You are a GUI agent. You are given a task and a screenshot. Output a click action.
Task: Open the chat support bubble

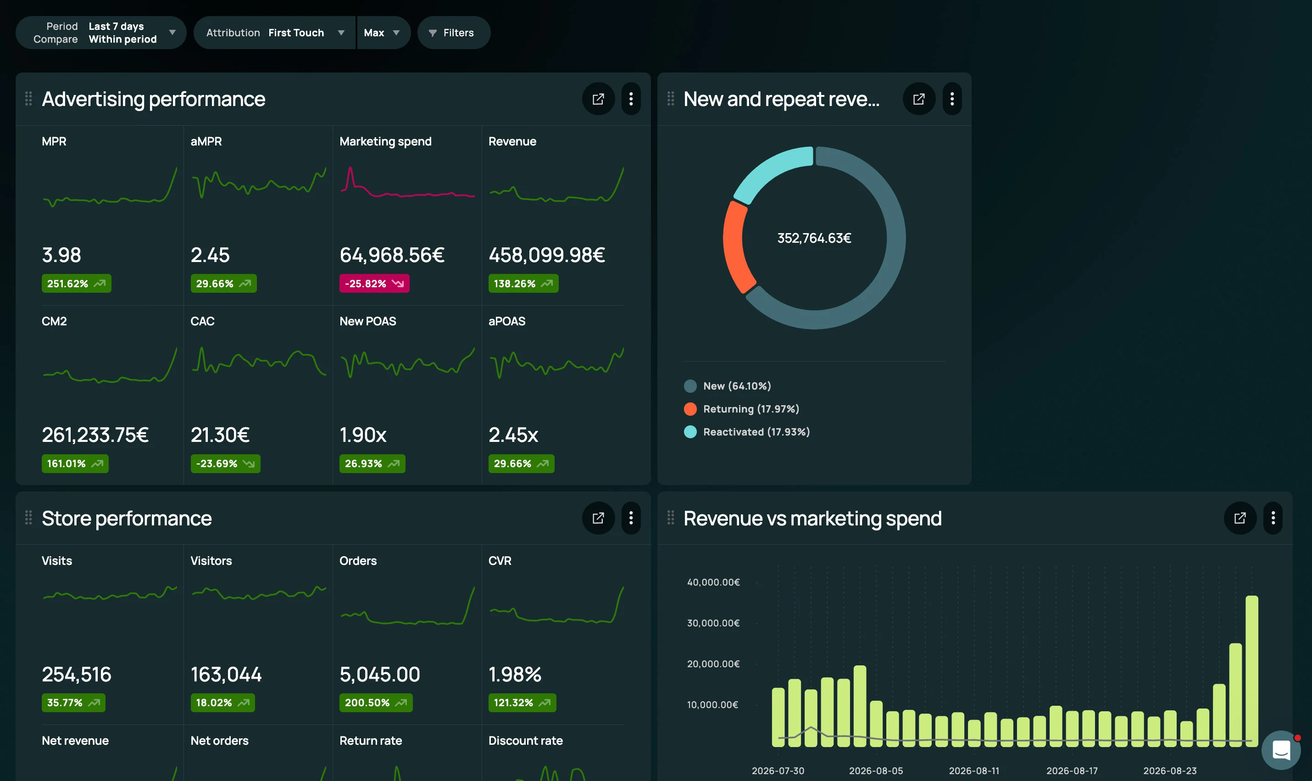1281,750
